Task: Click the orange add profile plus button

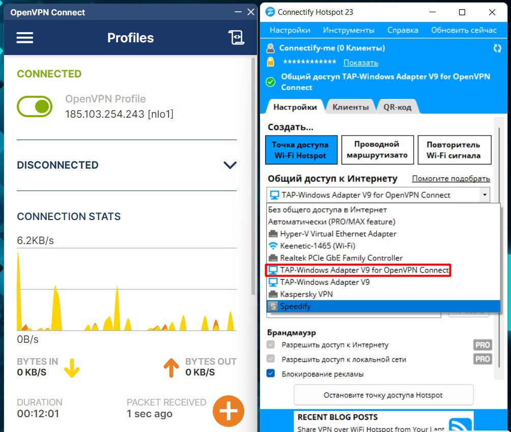Action: pyautogui.click(x=229, y=411)
